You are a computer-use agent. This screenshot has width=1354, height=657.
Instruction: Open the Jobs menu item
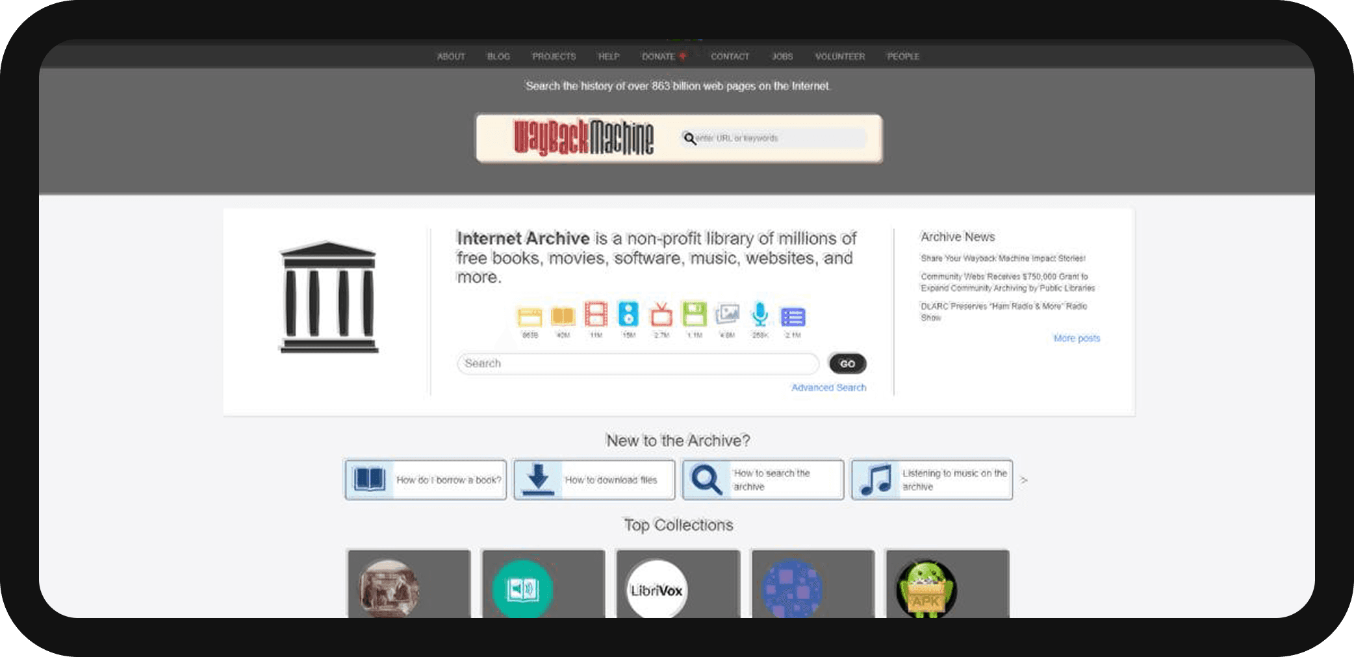pyautogui.click(x=782, y=56)
